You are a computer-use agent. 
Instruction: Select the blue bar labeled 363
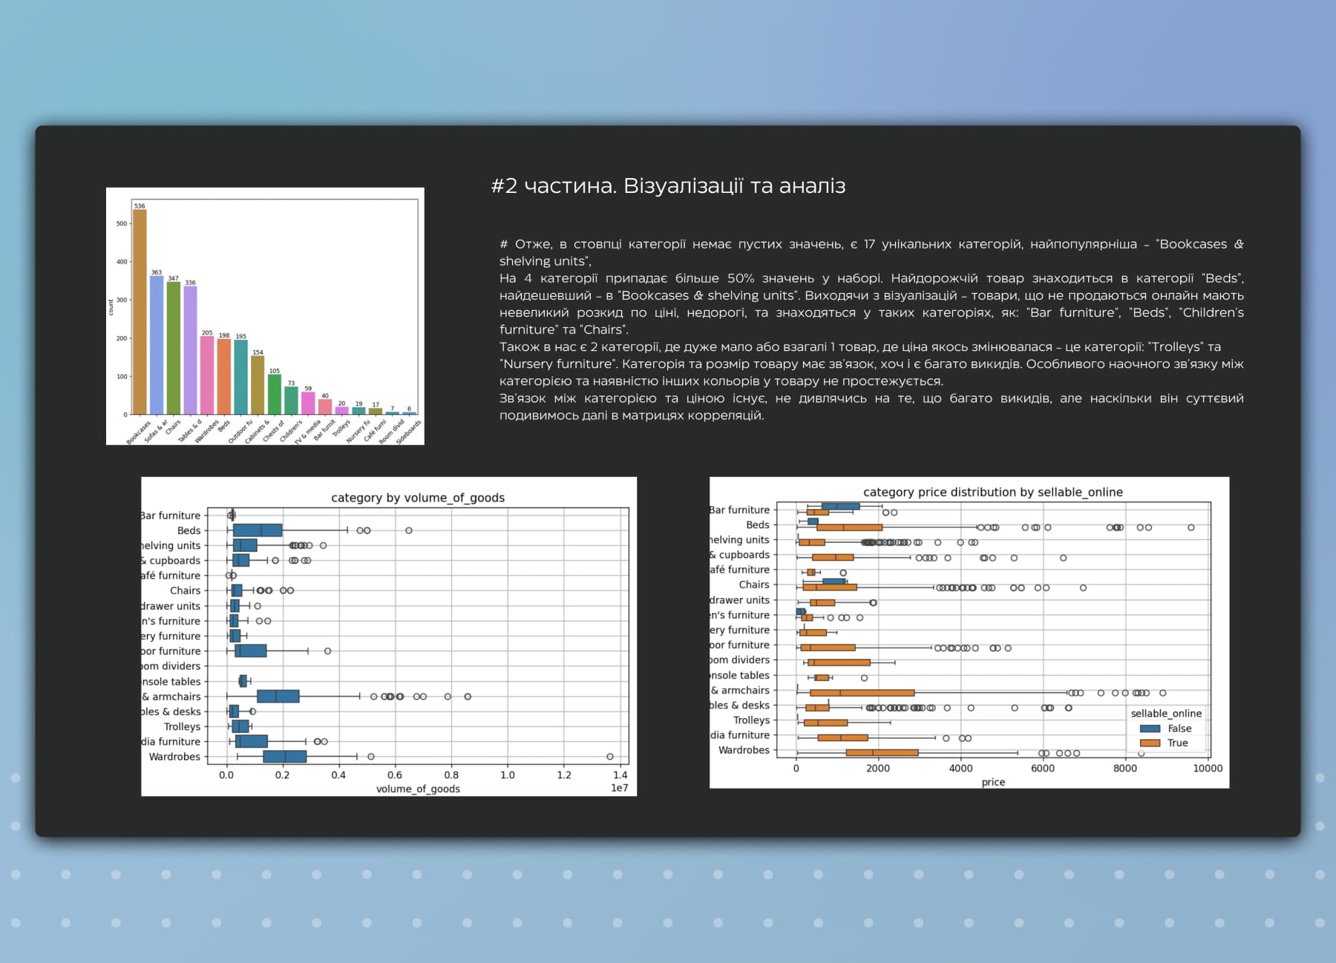pos(157,345)
